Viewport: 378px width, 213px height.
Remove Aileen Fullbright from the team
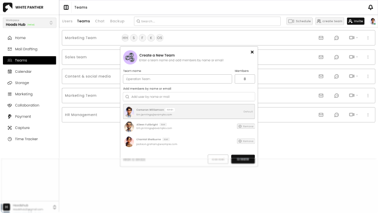click(245, 126)
